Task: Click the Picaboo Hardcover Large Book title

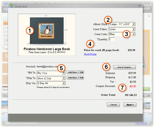Action: click(47, 49)
